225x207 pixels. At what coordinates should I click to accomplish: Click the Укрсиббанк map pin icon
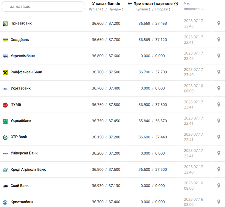218,121
